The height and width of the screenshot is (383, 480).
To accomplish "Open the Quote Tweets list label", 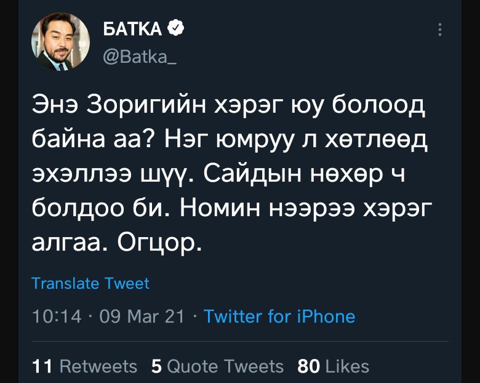I will click(x=225, y=366).
